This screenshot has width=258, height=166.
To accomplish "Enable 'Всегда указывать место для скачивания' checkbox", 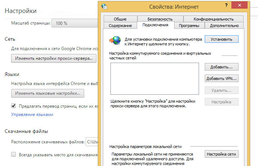I will [x=14, y=154].
